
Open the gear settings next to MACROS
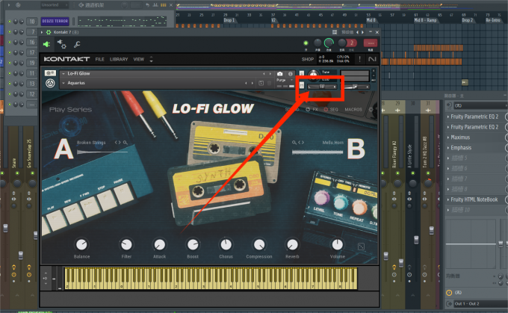(x=371, y=110)
